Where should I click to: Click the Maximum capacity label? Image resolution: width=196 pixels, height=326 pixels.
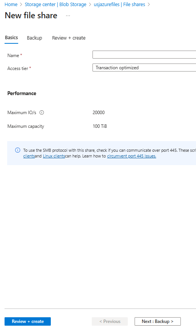click(x=26, y=126)
